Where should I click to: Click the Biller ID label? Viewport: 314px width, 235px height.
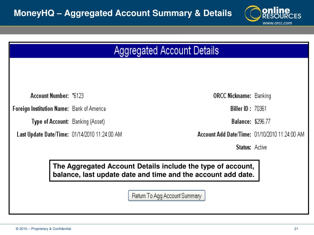(x=241, y=109)
